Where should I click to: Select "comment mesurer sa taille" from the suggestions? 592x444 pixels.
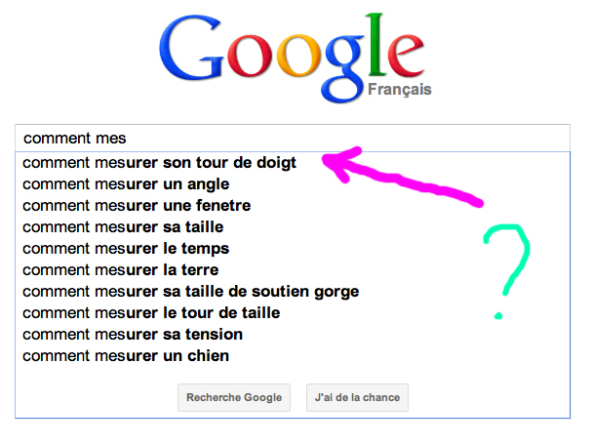click(123, 226)
